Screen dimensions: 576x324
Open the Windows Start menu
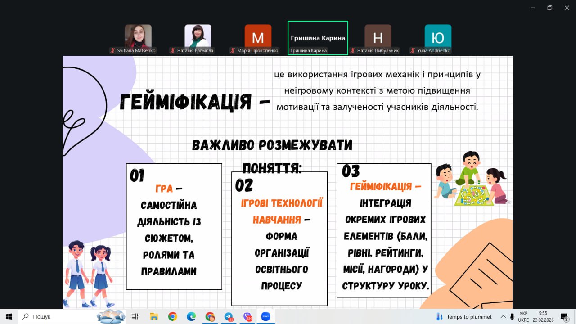pyautogui.click(x=9, y=316)
